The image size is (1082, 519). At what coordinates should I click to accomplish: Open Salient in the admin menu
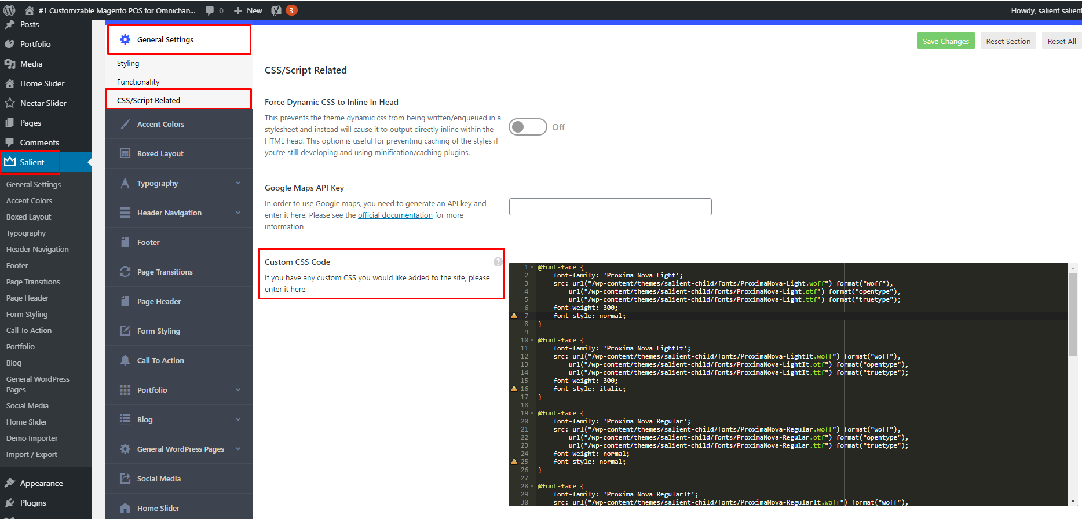tap(32, 162)
